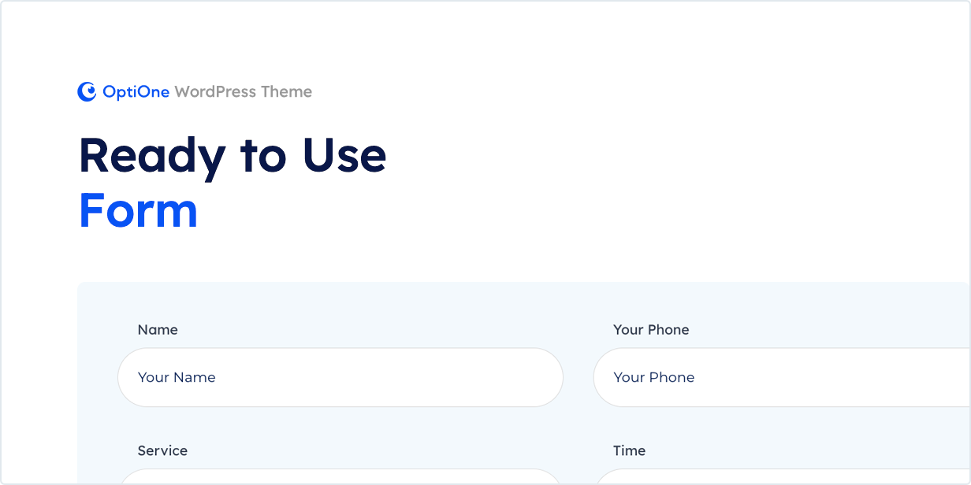Click the Name field label
Screen dimensions: 971x485
coord(158,330)
